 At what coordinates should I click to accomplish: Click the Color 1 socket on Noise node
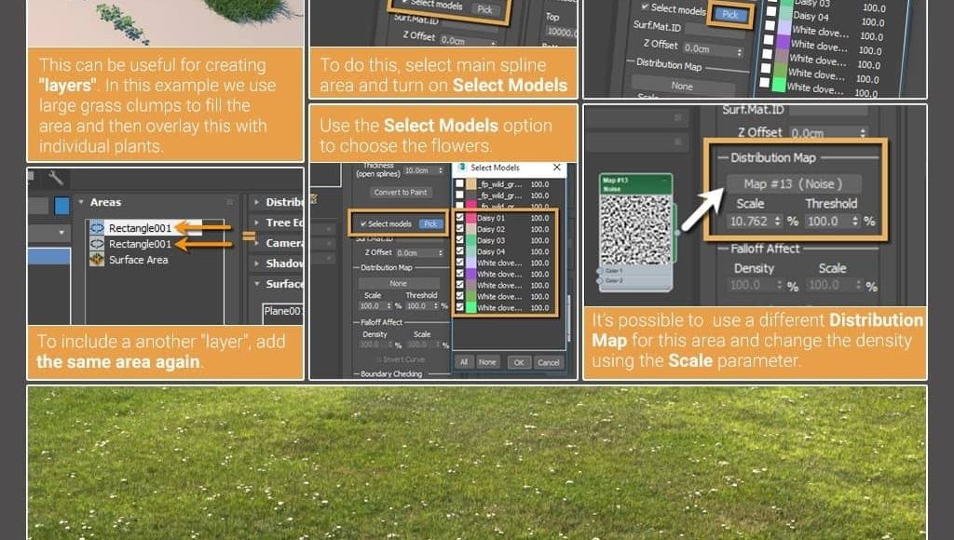[x=599, y=271]
